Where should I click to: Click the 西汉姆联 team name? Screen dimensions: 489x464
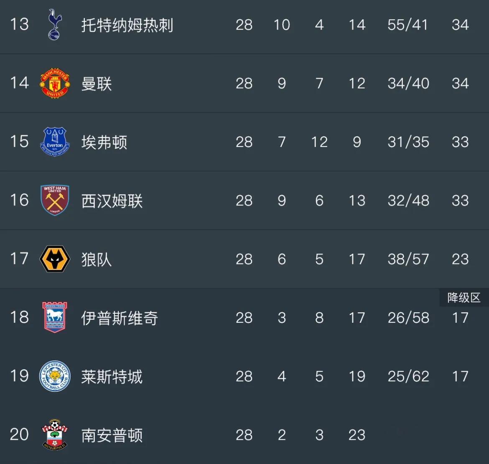[112, 200]
